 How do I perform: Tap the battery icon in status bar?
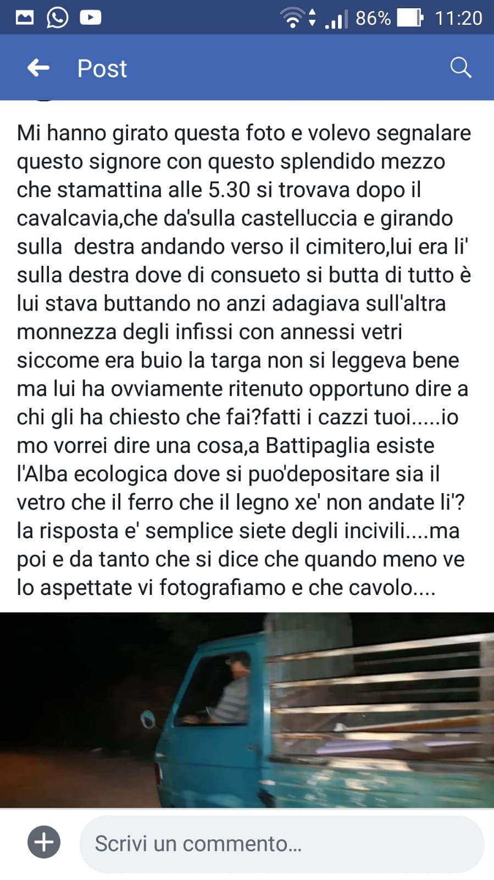tap(410, 18)
